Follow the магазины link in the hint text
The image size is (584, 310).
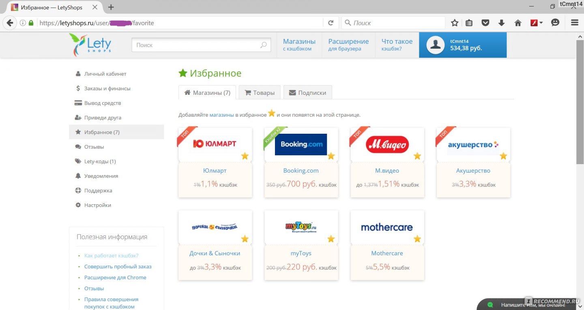tap(222, 115)
